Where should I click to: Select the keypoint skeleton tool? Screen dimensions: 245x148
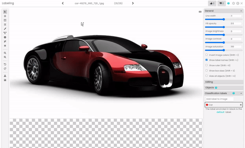[5, 33]
